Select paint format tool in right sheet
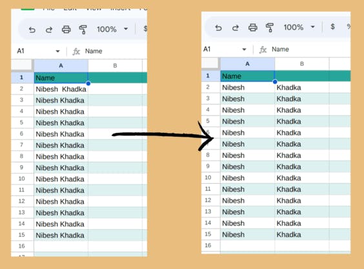Image resolution: width=364 pixels, height=269 pixels. tap(270, 28)
